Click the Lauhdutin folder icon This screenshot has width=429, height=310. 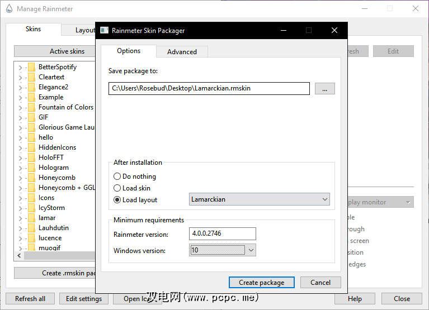click(x=32, y=228)
